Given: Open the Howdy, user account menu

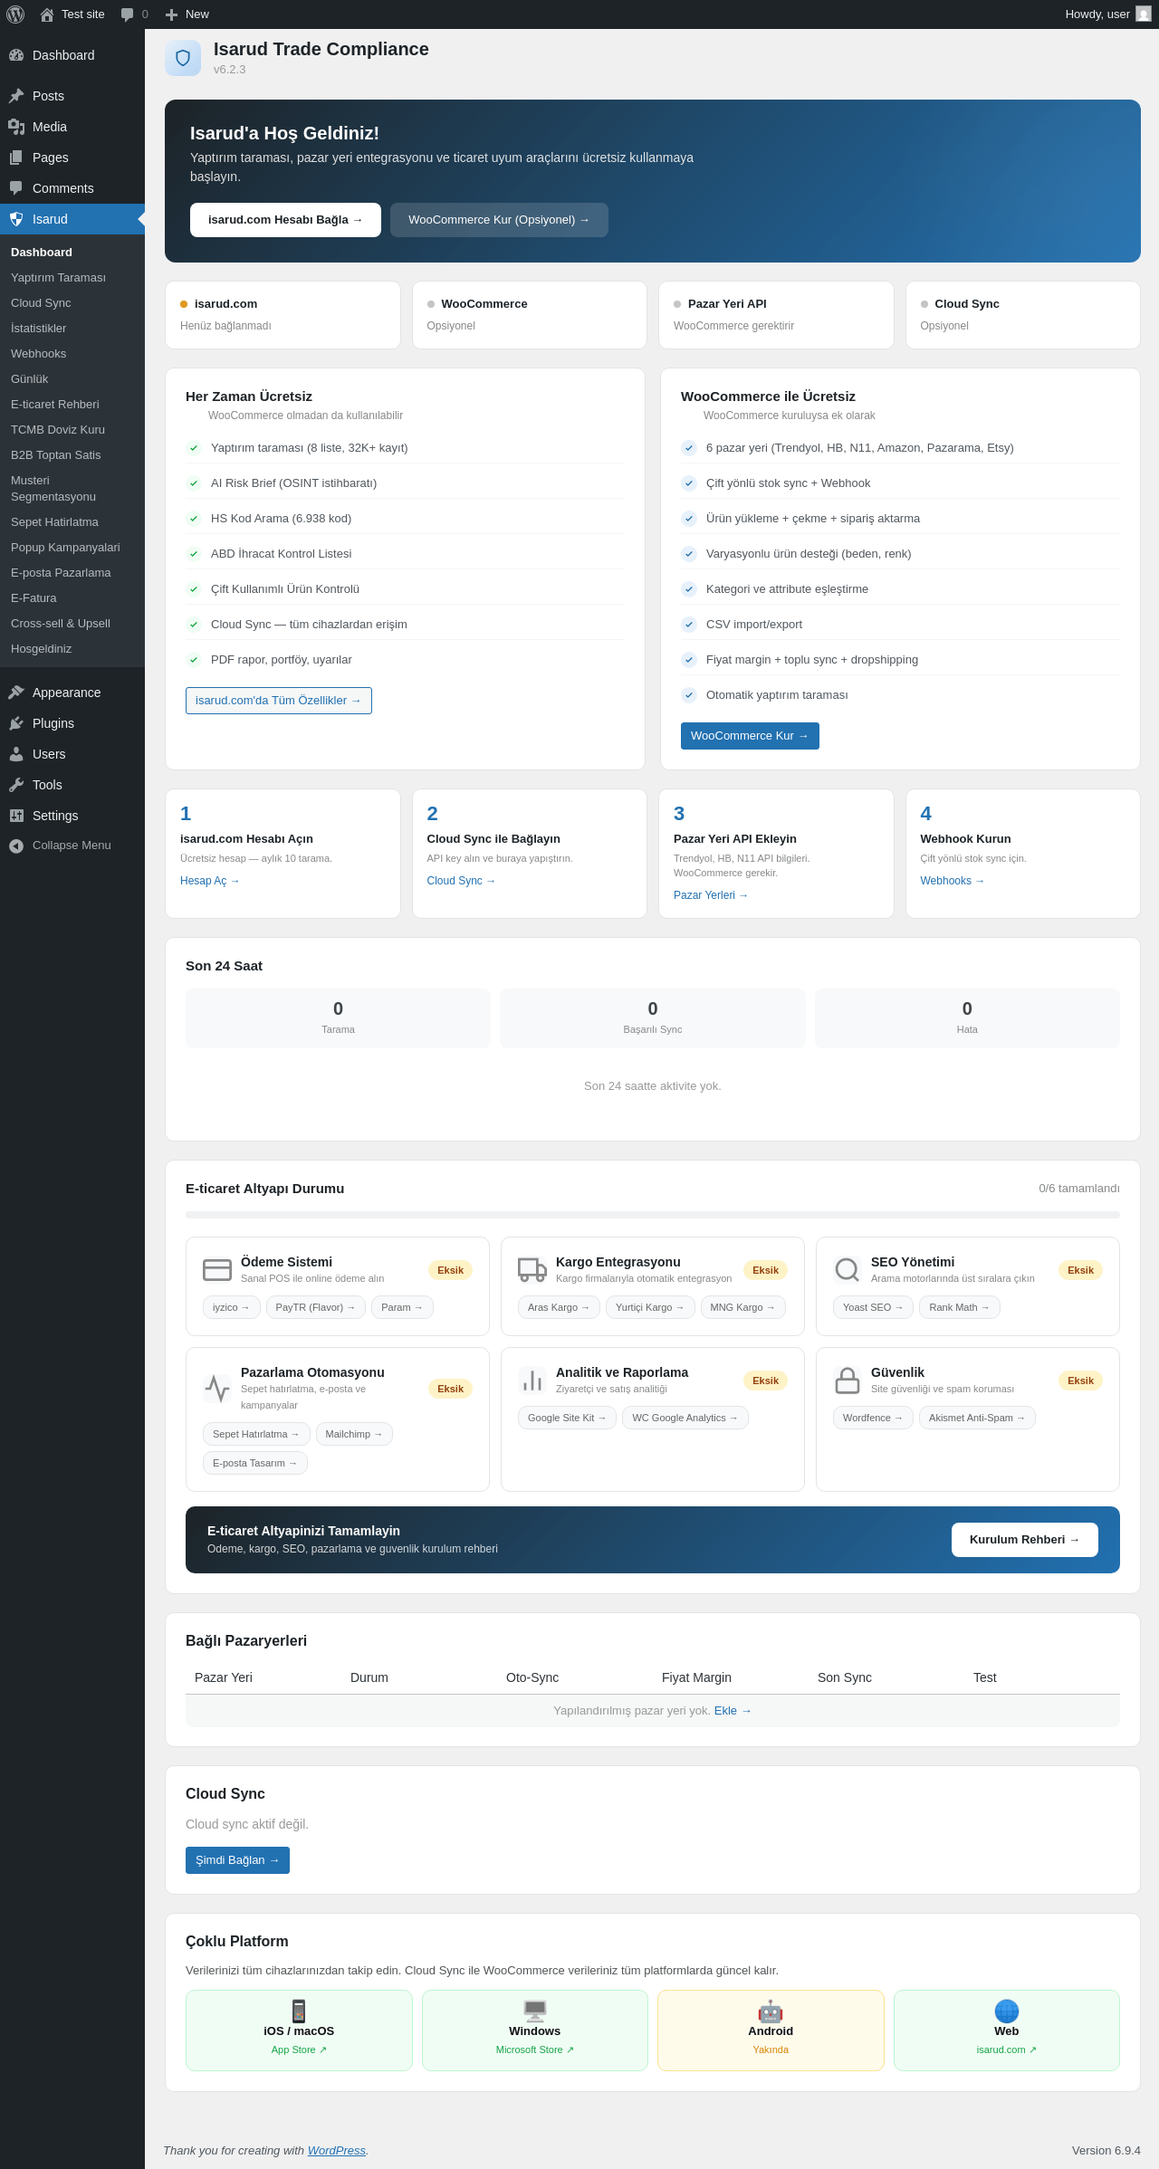Looking at the screenshot, I should [x=1107, y=14].
